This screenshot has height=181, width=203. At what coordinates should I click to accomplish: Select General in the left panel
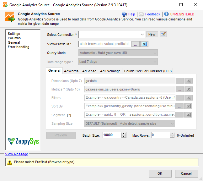pos(14,42)
